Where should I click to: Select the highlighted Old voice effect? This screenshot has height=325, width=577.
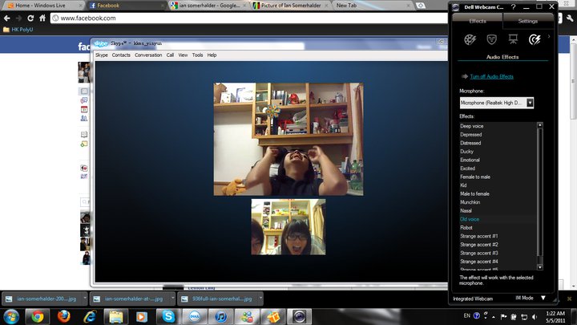pyautogui.click(x=470, y=219)
